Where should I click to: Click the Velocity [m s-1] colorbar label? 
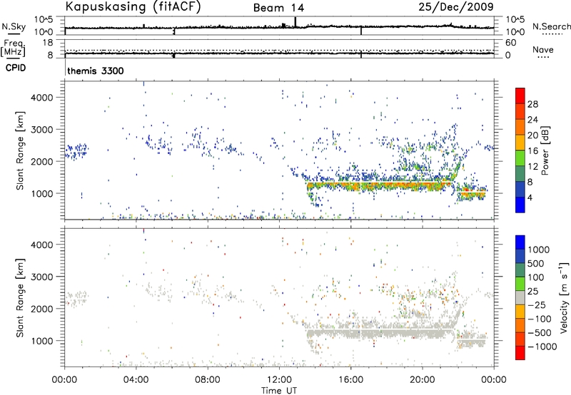point(564,297)
